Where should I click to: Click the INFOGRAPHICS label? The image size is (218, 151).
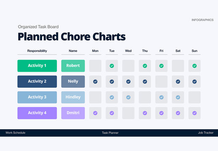click(202, 20)
